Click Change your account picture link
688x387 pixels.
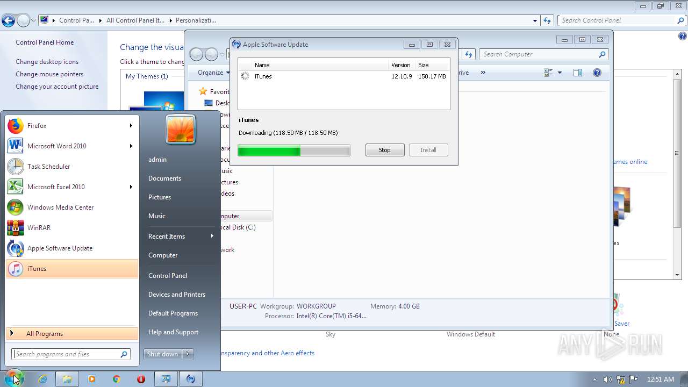click(57, 87)
